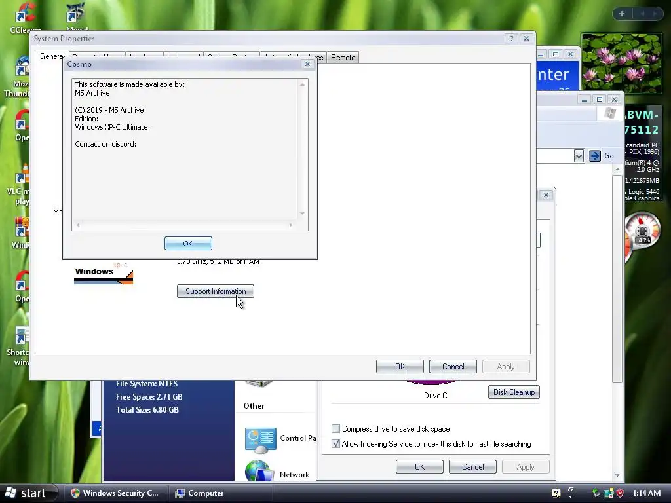This screenshot has width=671, height=503.
Task: Click Explorer window scroll-down arrow
Action: 617,475
